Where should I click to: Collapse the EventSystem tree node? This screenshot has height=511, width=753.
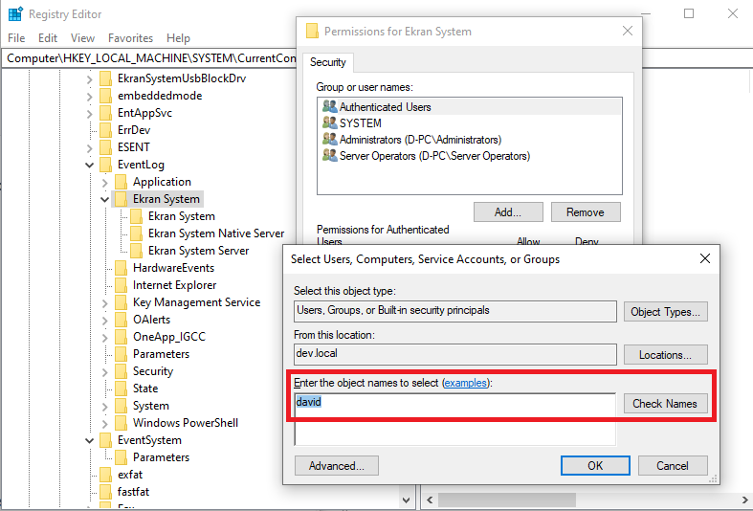pyautogui.click(x=89, y=440)
